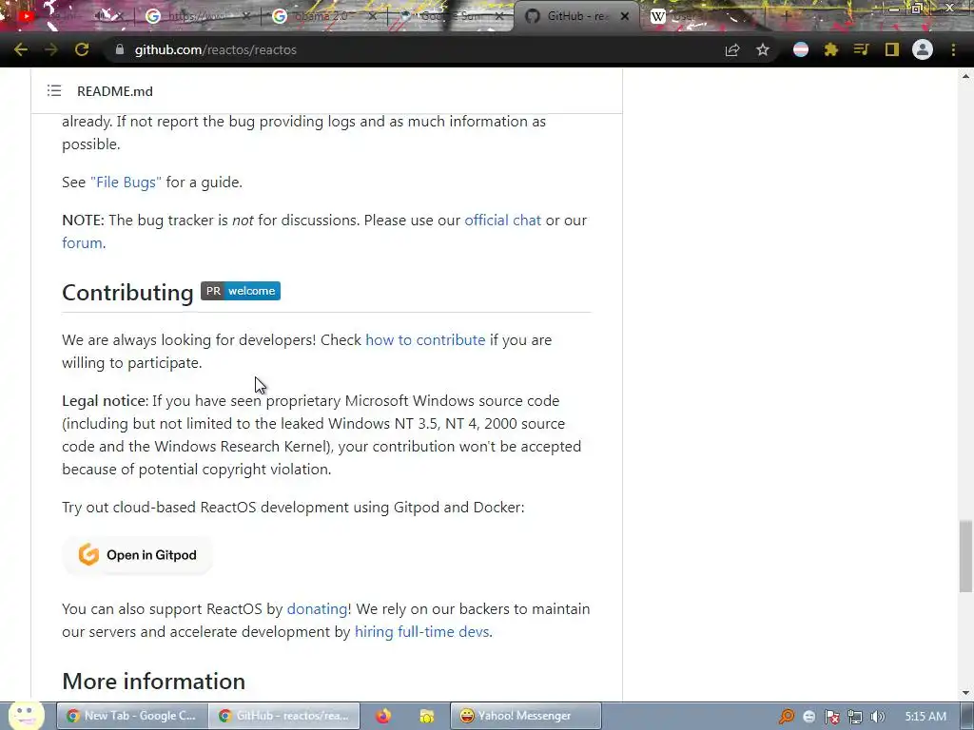Bookmark this tab with the star
Screen dimensions: 974x730
point(763,49)
